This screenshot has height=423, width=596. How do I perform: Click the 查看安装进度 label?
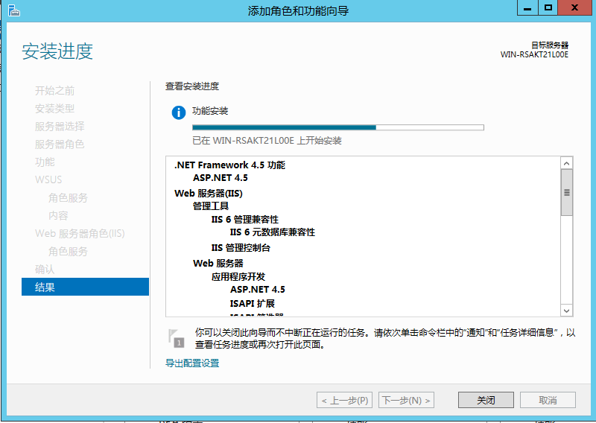192,86
